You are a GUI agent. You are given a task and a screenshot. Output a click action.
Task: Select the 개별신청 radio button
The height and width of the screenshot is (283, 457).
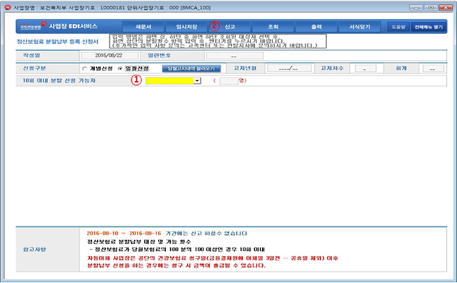point(85,69)
